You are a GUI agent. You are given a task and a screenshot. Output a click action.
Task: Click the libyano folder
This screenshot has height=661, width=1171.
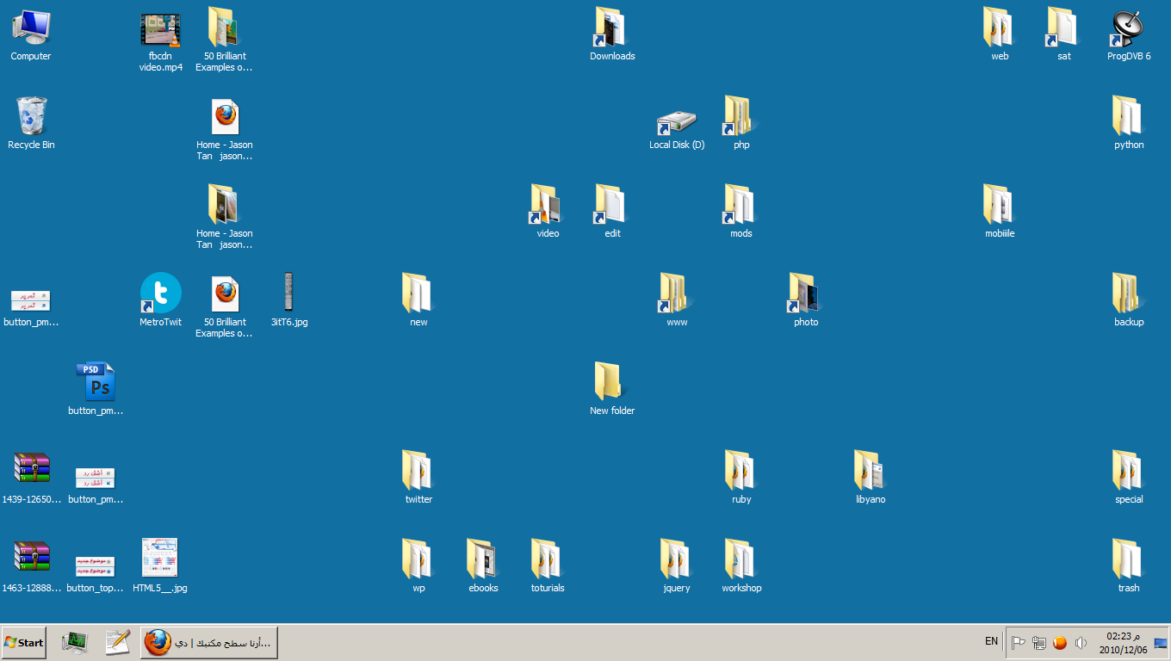tap(871, 471)
